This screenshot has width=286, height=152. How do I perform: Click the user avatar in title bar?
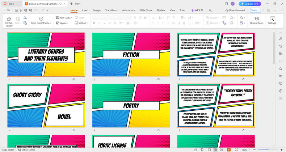coord(232,4)
